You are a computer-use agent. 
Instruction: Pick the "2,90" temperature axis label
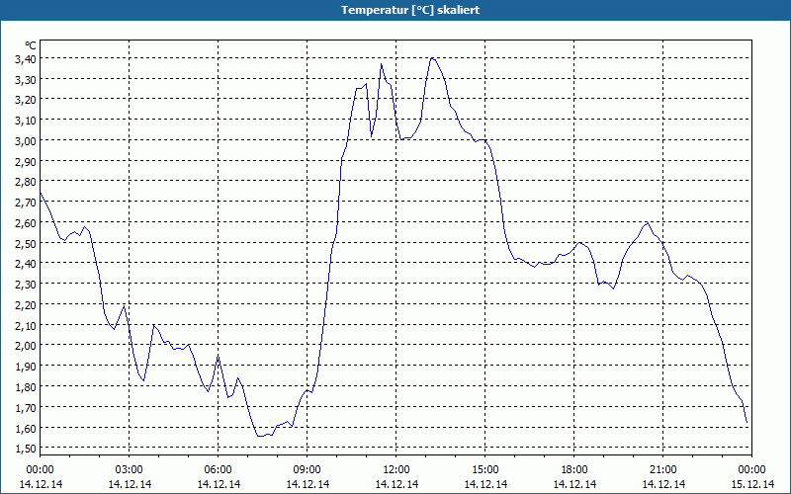click(x=26, y=162)
